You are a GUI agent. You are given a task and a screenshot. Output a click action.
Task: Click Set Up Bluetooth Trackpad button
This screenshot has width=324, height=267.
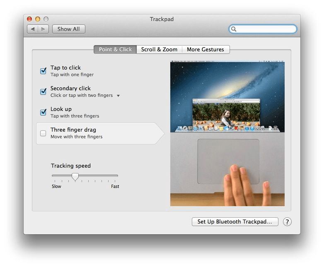(x=235, y=222)
